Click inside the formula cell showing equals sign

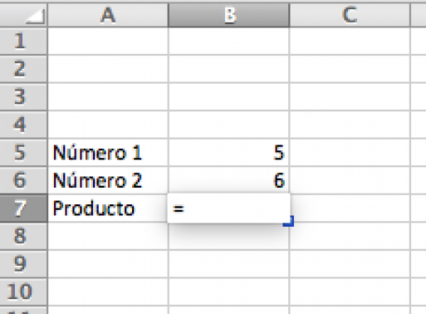point(229,210)
